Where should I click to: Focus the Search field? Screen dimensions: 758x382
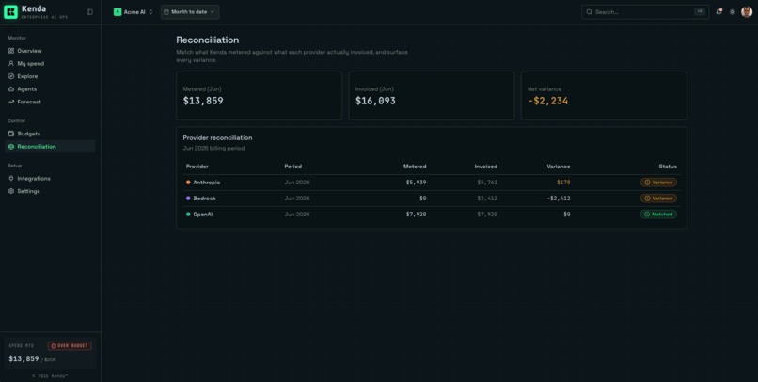[645, 12]
